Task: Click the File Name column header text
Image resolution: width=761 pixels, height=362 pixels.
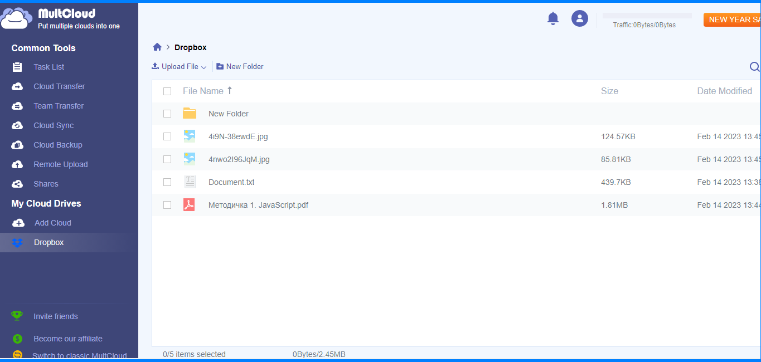Action: click(203, 91)
